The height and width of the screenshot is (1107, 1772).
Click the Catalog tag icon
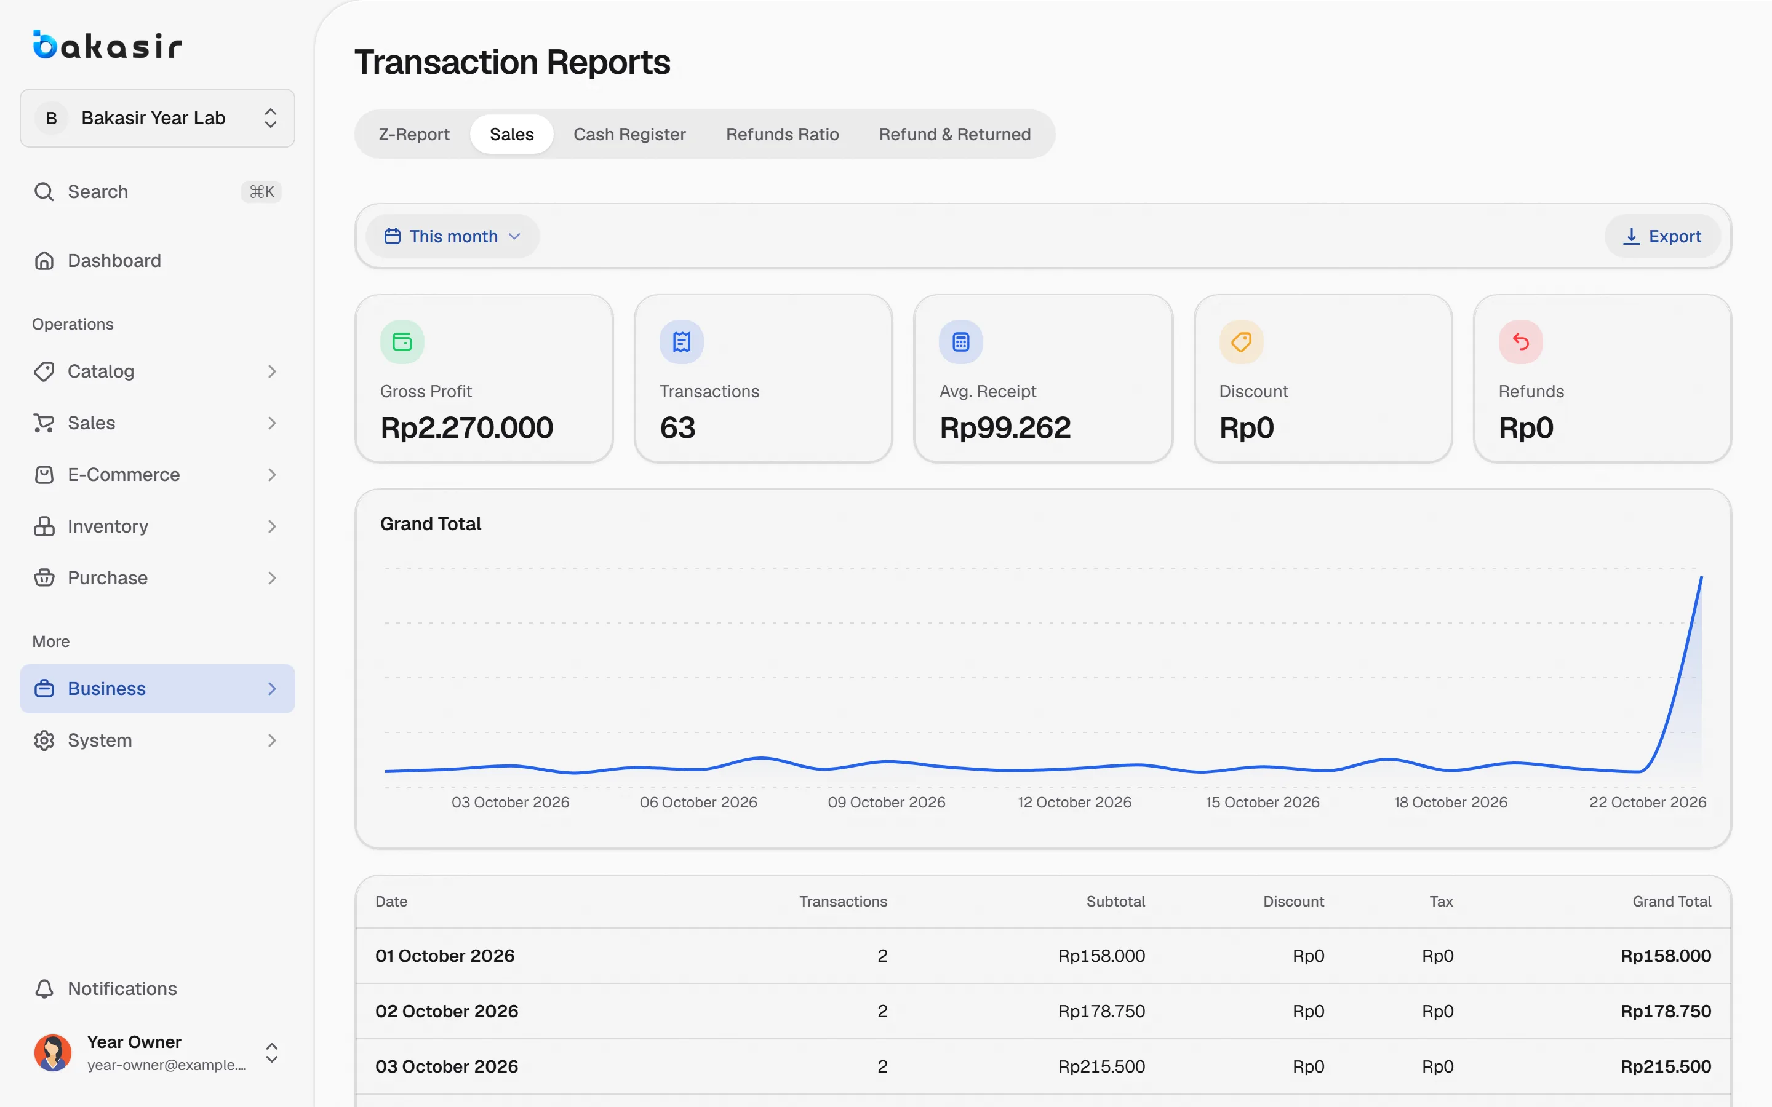(x=44, y=371)
